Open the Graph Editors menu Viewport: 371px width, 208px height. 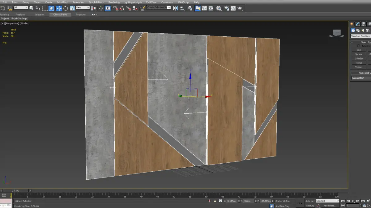[x=96, y=2]
